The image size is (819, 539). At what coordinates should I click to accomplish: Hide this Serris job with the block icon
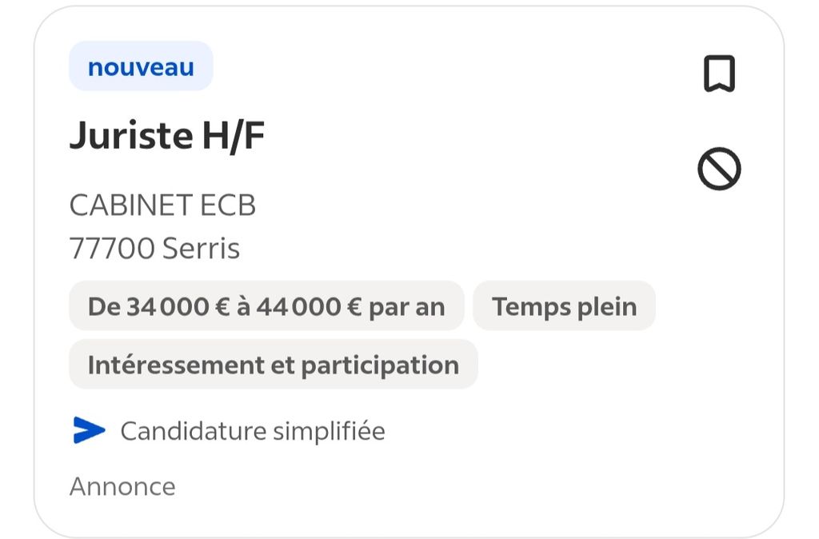point(719,170)
